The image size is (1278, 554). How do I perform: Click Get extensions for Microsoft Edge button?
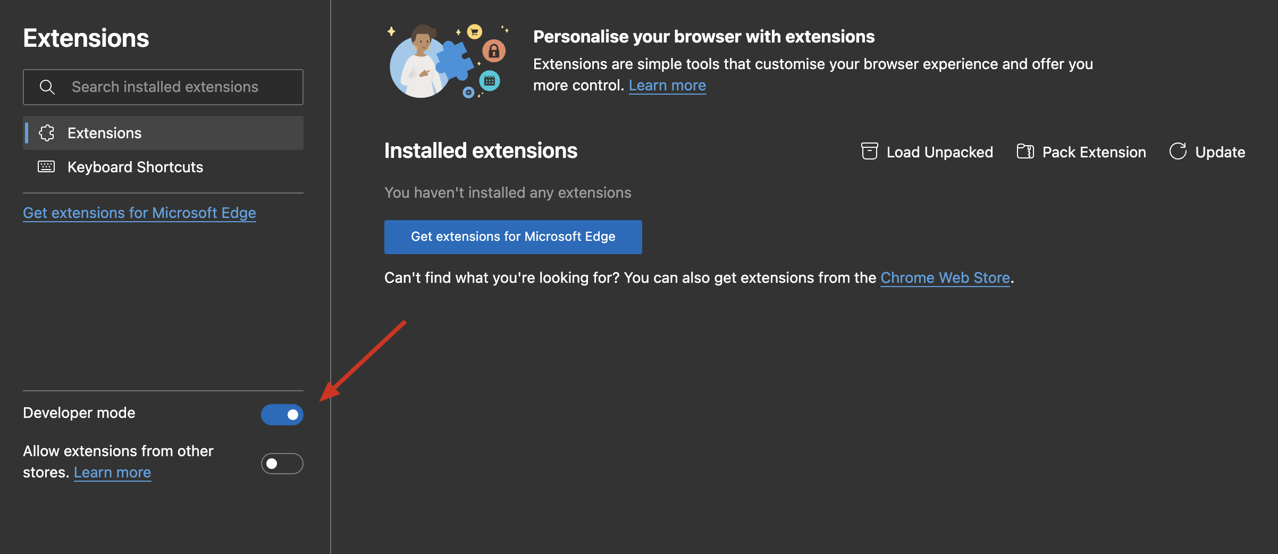(x=512, y=237)
